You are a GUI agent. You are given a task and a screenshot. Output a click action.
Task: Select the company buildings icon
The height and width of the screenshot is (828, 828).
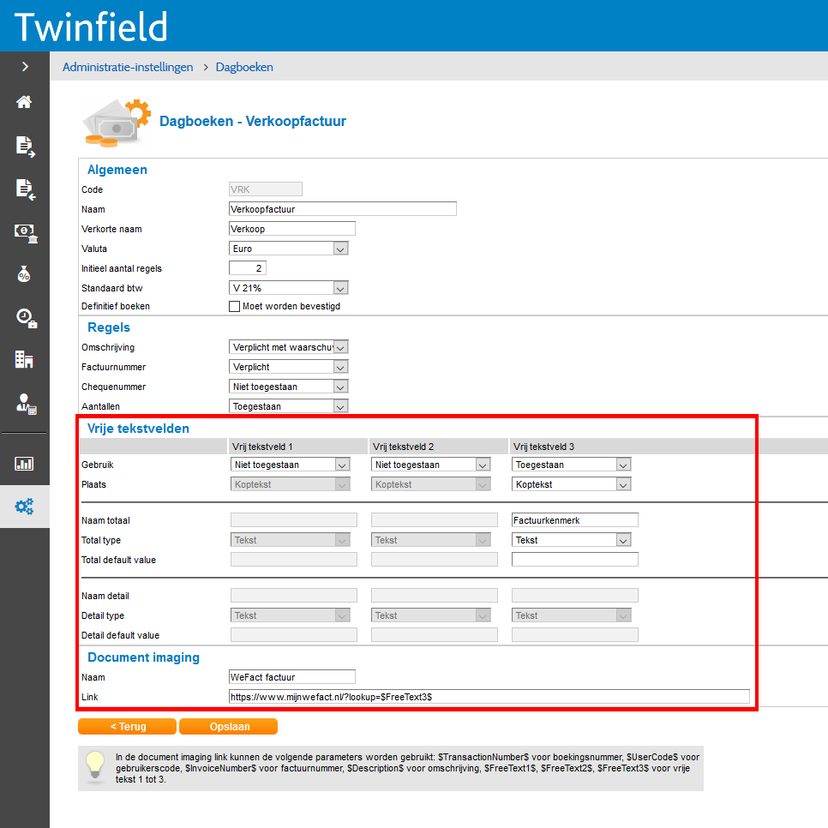[25, 360]
